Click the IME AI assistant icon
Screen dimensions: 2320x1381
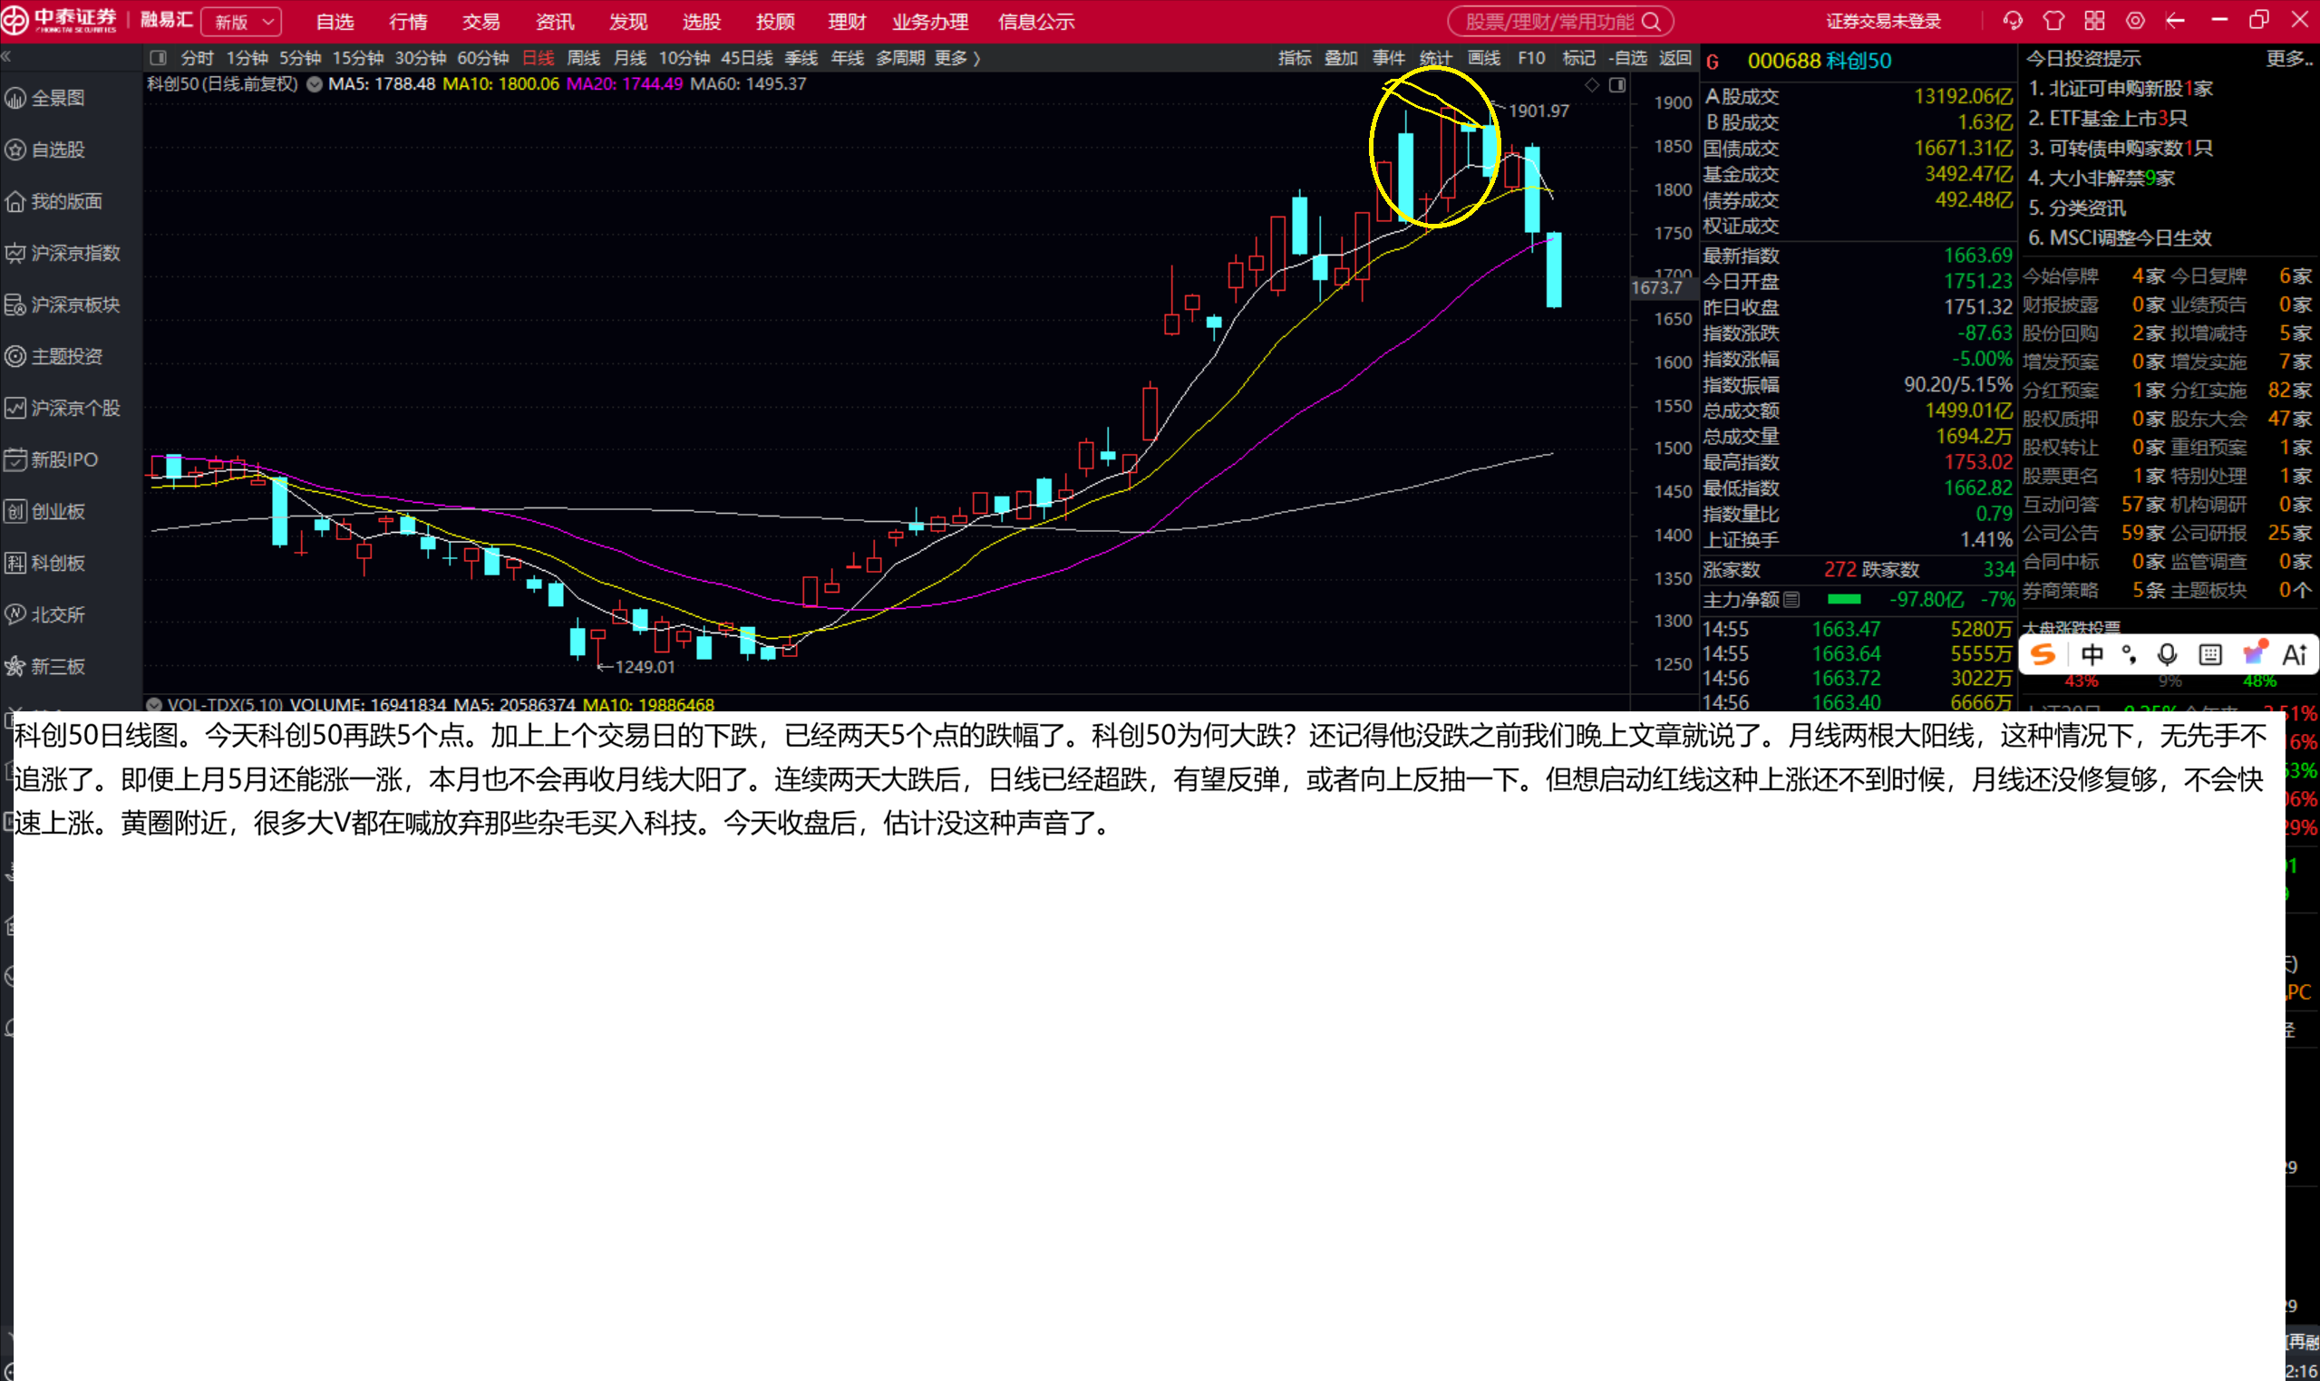2295,655
